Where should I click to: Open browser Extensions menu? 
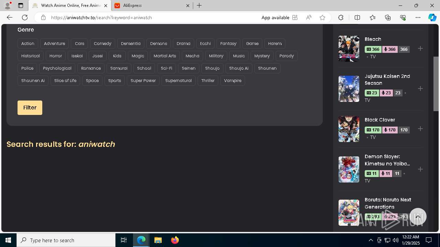pos(341,17)
